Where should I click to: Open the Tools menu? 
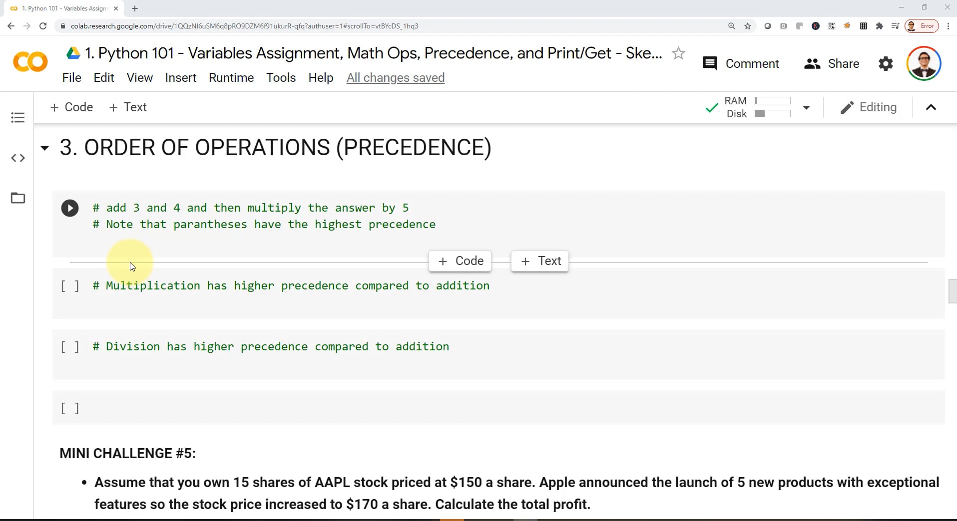pos(281,78)
